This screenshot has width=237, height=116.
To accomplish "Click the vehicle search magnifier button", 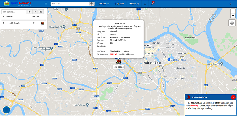I will 29,12.
